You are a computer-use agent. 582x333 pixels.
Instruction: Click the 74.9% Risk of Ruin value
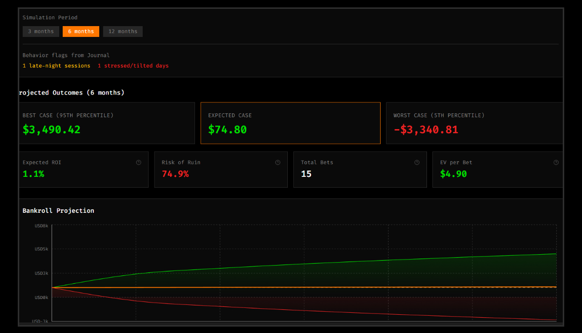point(175,173)
